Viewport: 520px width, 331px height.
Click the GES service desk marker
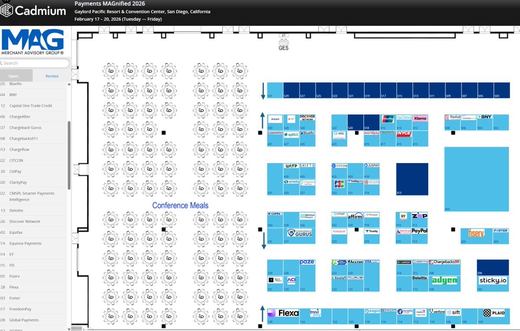(283, 43)
